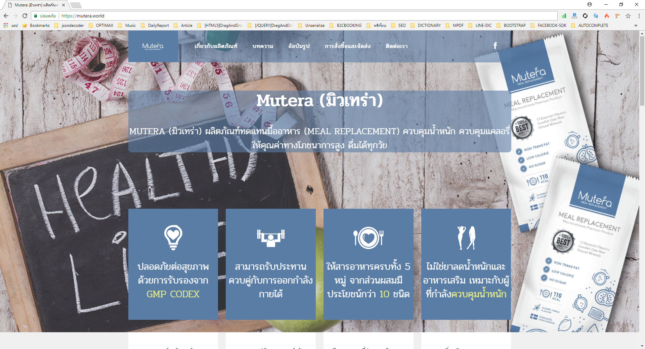Open the MPDF bookmark folder

(x=454, y=25)
